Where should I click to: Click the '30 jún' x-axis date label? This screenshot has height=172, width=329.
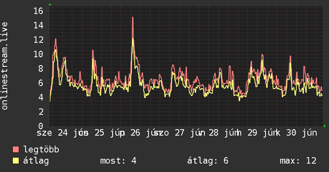(301, 133)
